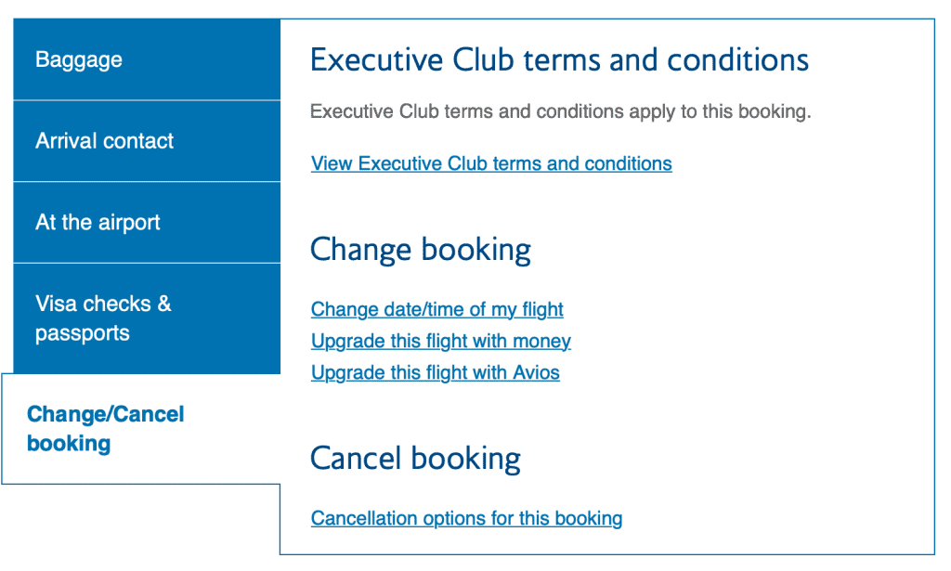Viewport: 951px width, 571px height.
Task: Click Change date/time of my flight
Action: pos(436,310)
